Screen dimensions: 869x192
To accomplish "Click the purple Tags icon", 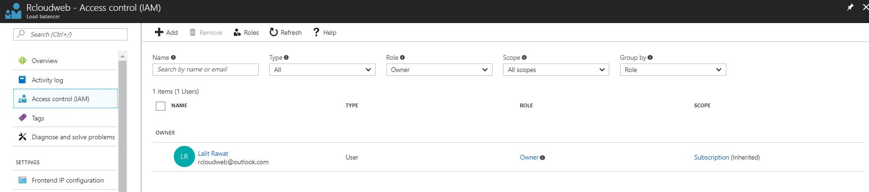I will click(22, 118).
